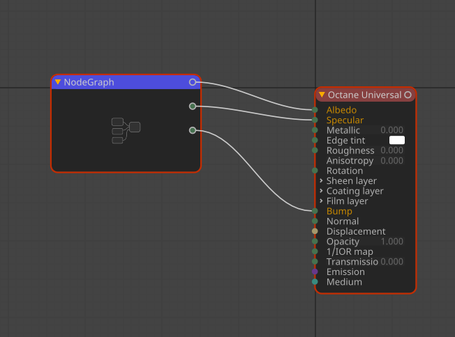Select the Octane Universal title bar
Viewport: 455px width, 337px height.
pos(366,95)
